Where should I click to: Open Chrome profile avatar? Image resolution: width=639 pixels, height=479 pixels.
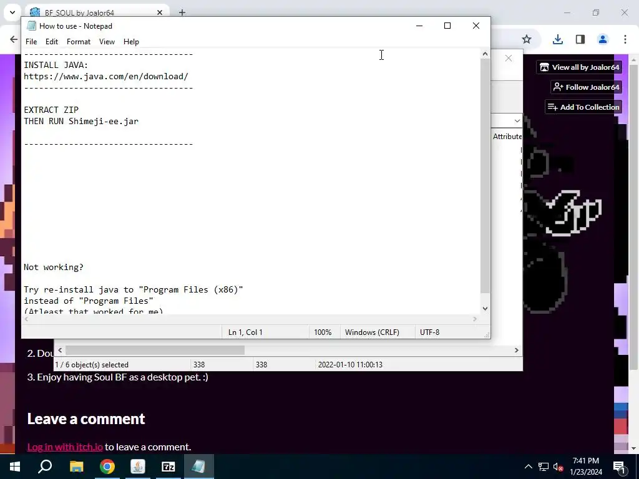pos(603,39)
